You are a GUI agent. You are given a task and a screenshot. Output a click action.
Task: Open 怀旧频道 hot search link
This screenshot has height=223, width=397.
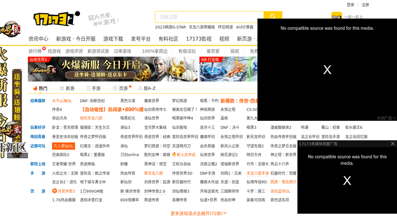coord(225,27)
